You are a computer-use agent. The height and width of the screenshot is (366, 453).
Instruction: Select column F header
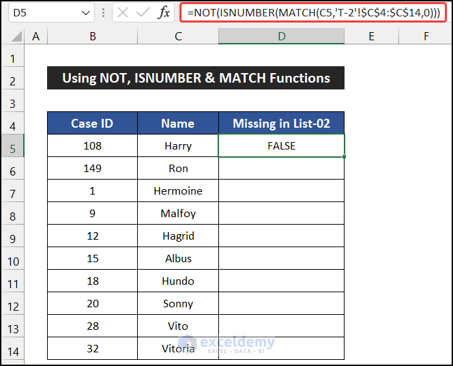(426, 36)
